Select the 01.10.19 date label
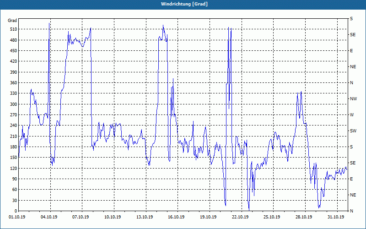This screenshot has height=229, width=366. coord(17,217)
